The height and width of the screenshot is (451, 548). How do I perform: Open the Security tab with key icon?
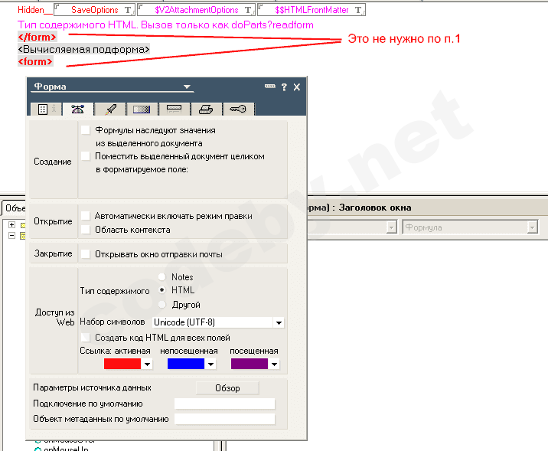coord(238,109)
